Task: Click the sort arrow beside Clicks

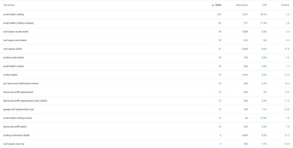Action: coord(213,5)
